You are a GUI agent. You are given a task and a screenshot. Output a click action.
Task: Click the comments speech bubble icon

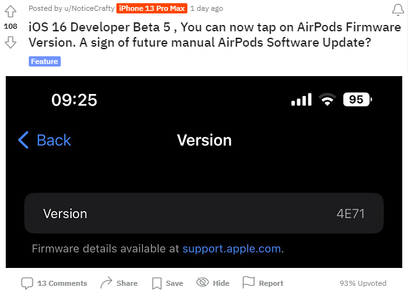(27, 283)
